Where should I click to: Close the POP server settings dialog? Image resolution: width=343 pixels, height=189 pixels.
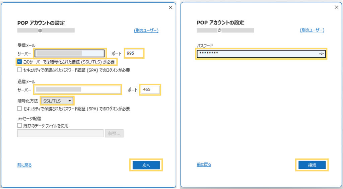(170, 7)
